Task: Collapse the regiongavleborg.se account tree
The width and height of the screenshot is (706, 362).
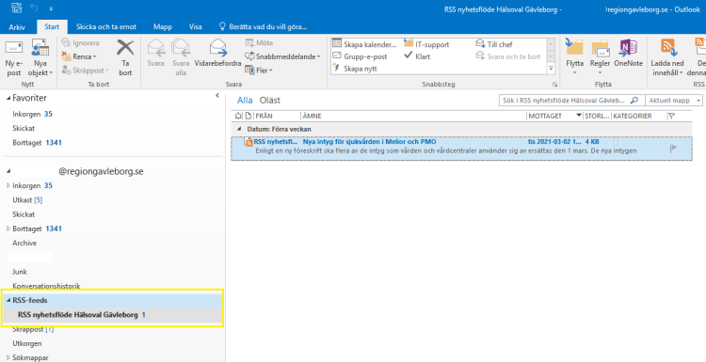Action: pos(8,171)
